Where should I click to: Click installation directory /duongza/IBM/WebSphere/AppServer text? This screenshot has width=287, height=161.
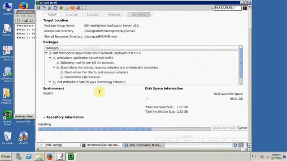click(109, 31)
